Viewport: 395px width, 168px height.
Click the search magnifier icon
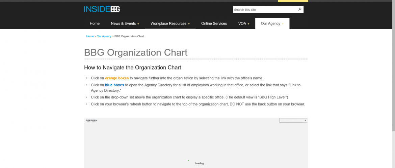[x=299, y=9]
